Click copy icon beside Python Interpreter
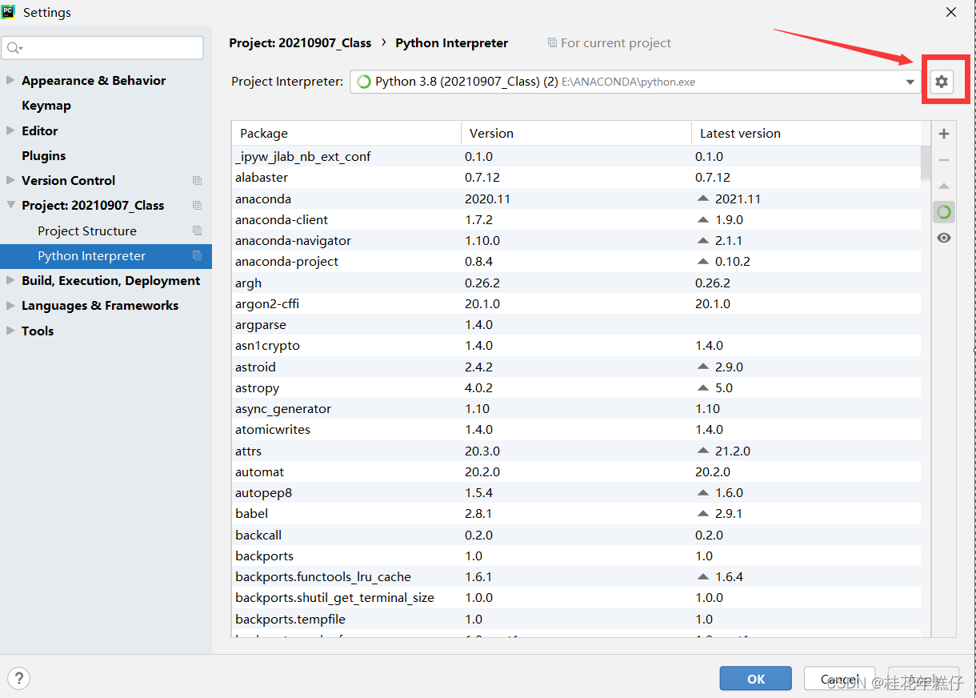This screenshot has height=698, width=976. point(197,256)
